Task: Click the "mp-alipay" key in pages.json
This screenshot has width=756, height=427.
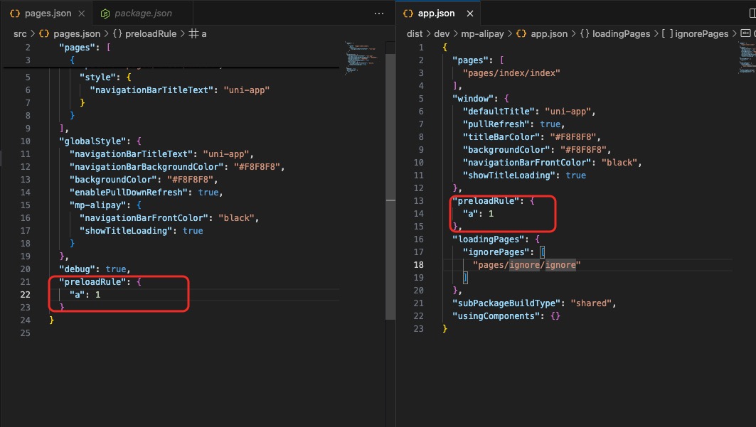Action: [x=98, y=205]
